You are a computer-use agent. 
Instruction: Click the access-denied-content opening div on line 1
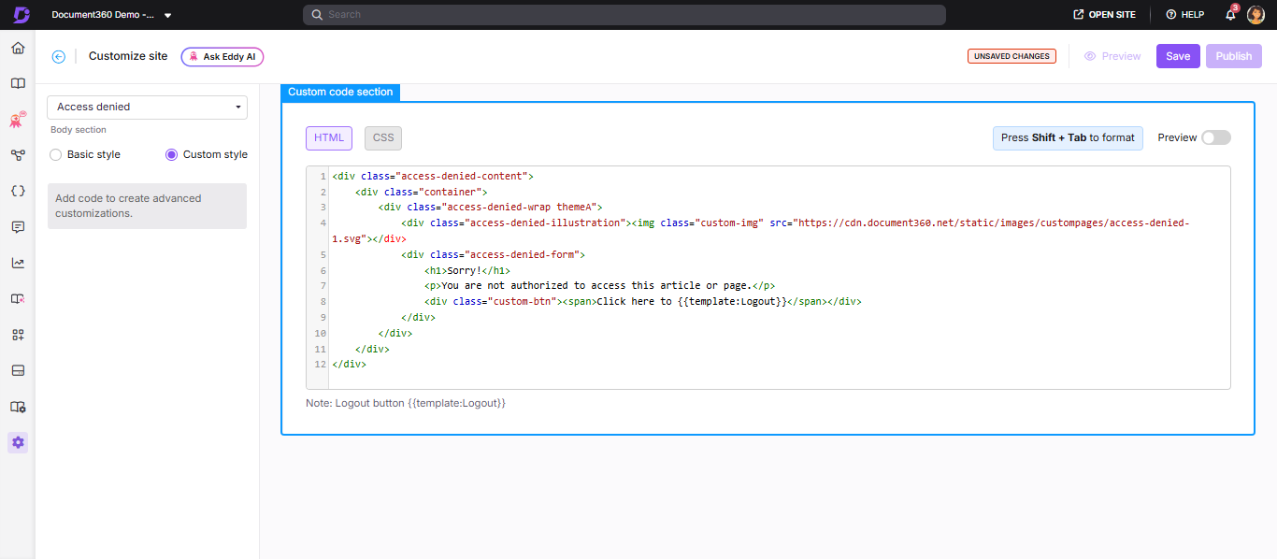(433, 176)
